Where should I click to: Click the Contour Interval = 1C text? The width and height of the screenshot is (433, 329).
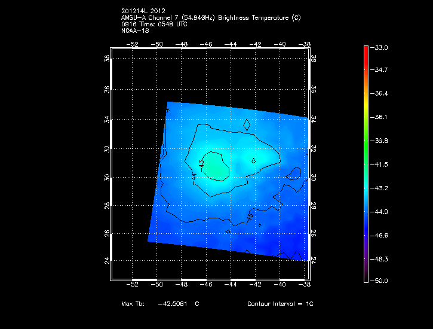tap(280, 304)
